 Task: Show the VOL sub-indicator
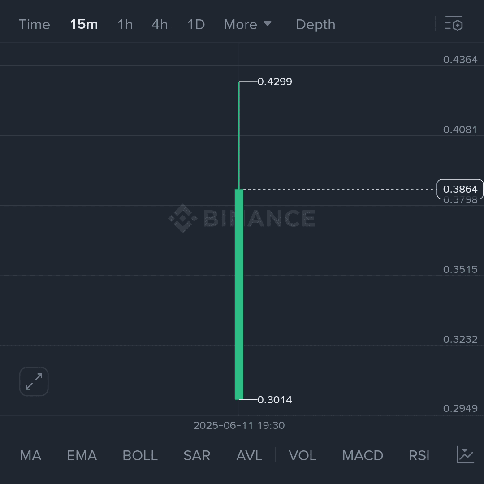302,456
